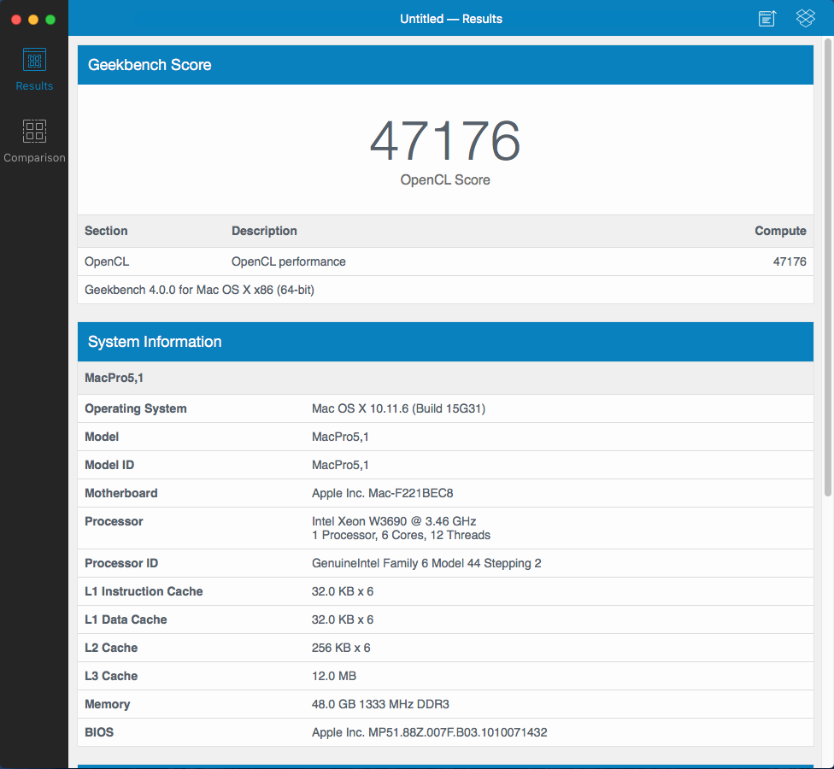The image size is (834, 769).
Task: Click the Model ID label
Action: [x=109, y=465]
